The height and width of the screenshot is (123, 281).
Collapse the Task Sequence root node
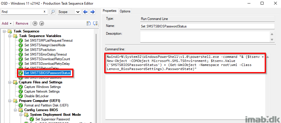coord(4,31)
